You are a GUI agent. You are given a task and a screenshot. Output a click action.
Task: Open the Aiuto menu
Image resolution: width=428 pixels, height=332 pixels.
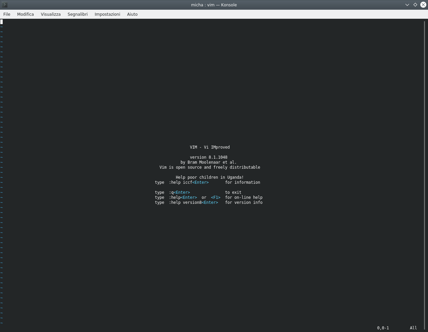point(132,14)
